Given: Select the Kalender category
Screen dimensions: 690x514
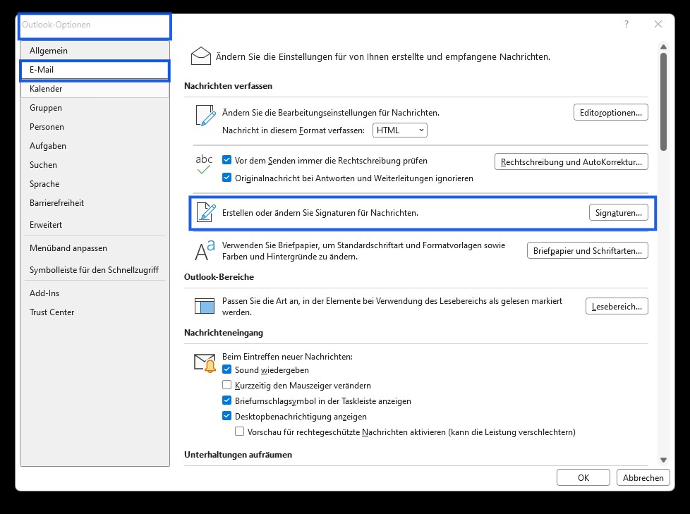Looking at the screenshot, I should click(95, 89).
